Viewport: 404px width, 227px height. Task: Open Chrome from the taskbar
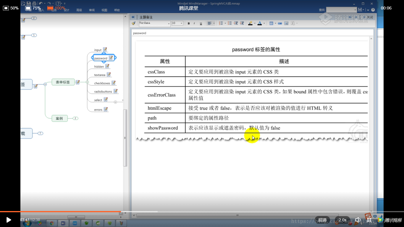(52, 223)
